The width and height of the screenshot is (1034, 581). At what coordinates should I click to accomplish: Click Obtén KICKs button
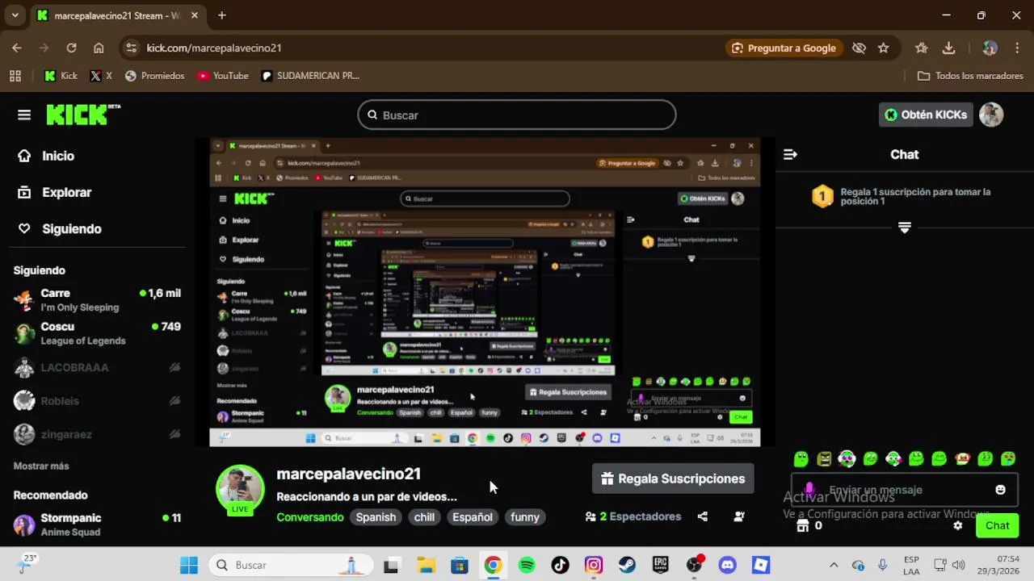coord(926,115)
